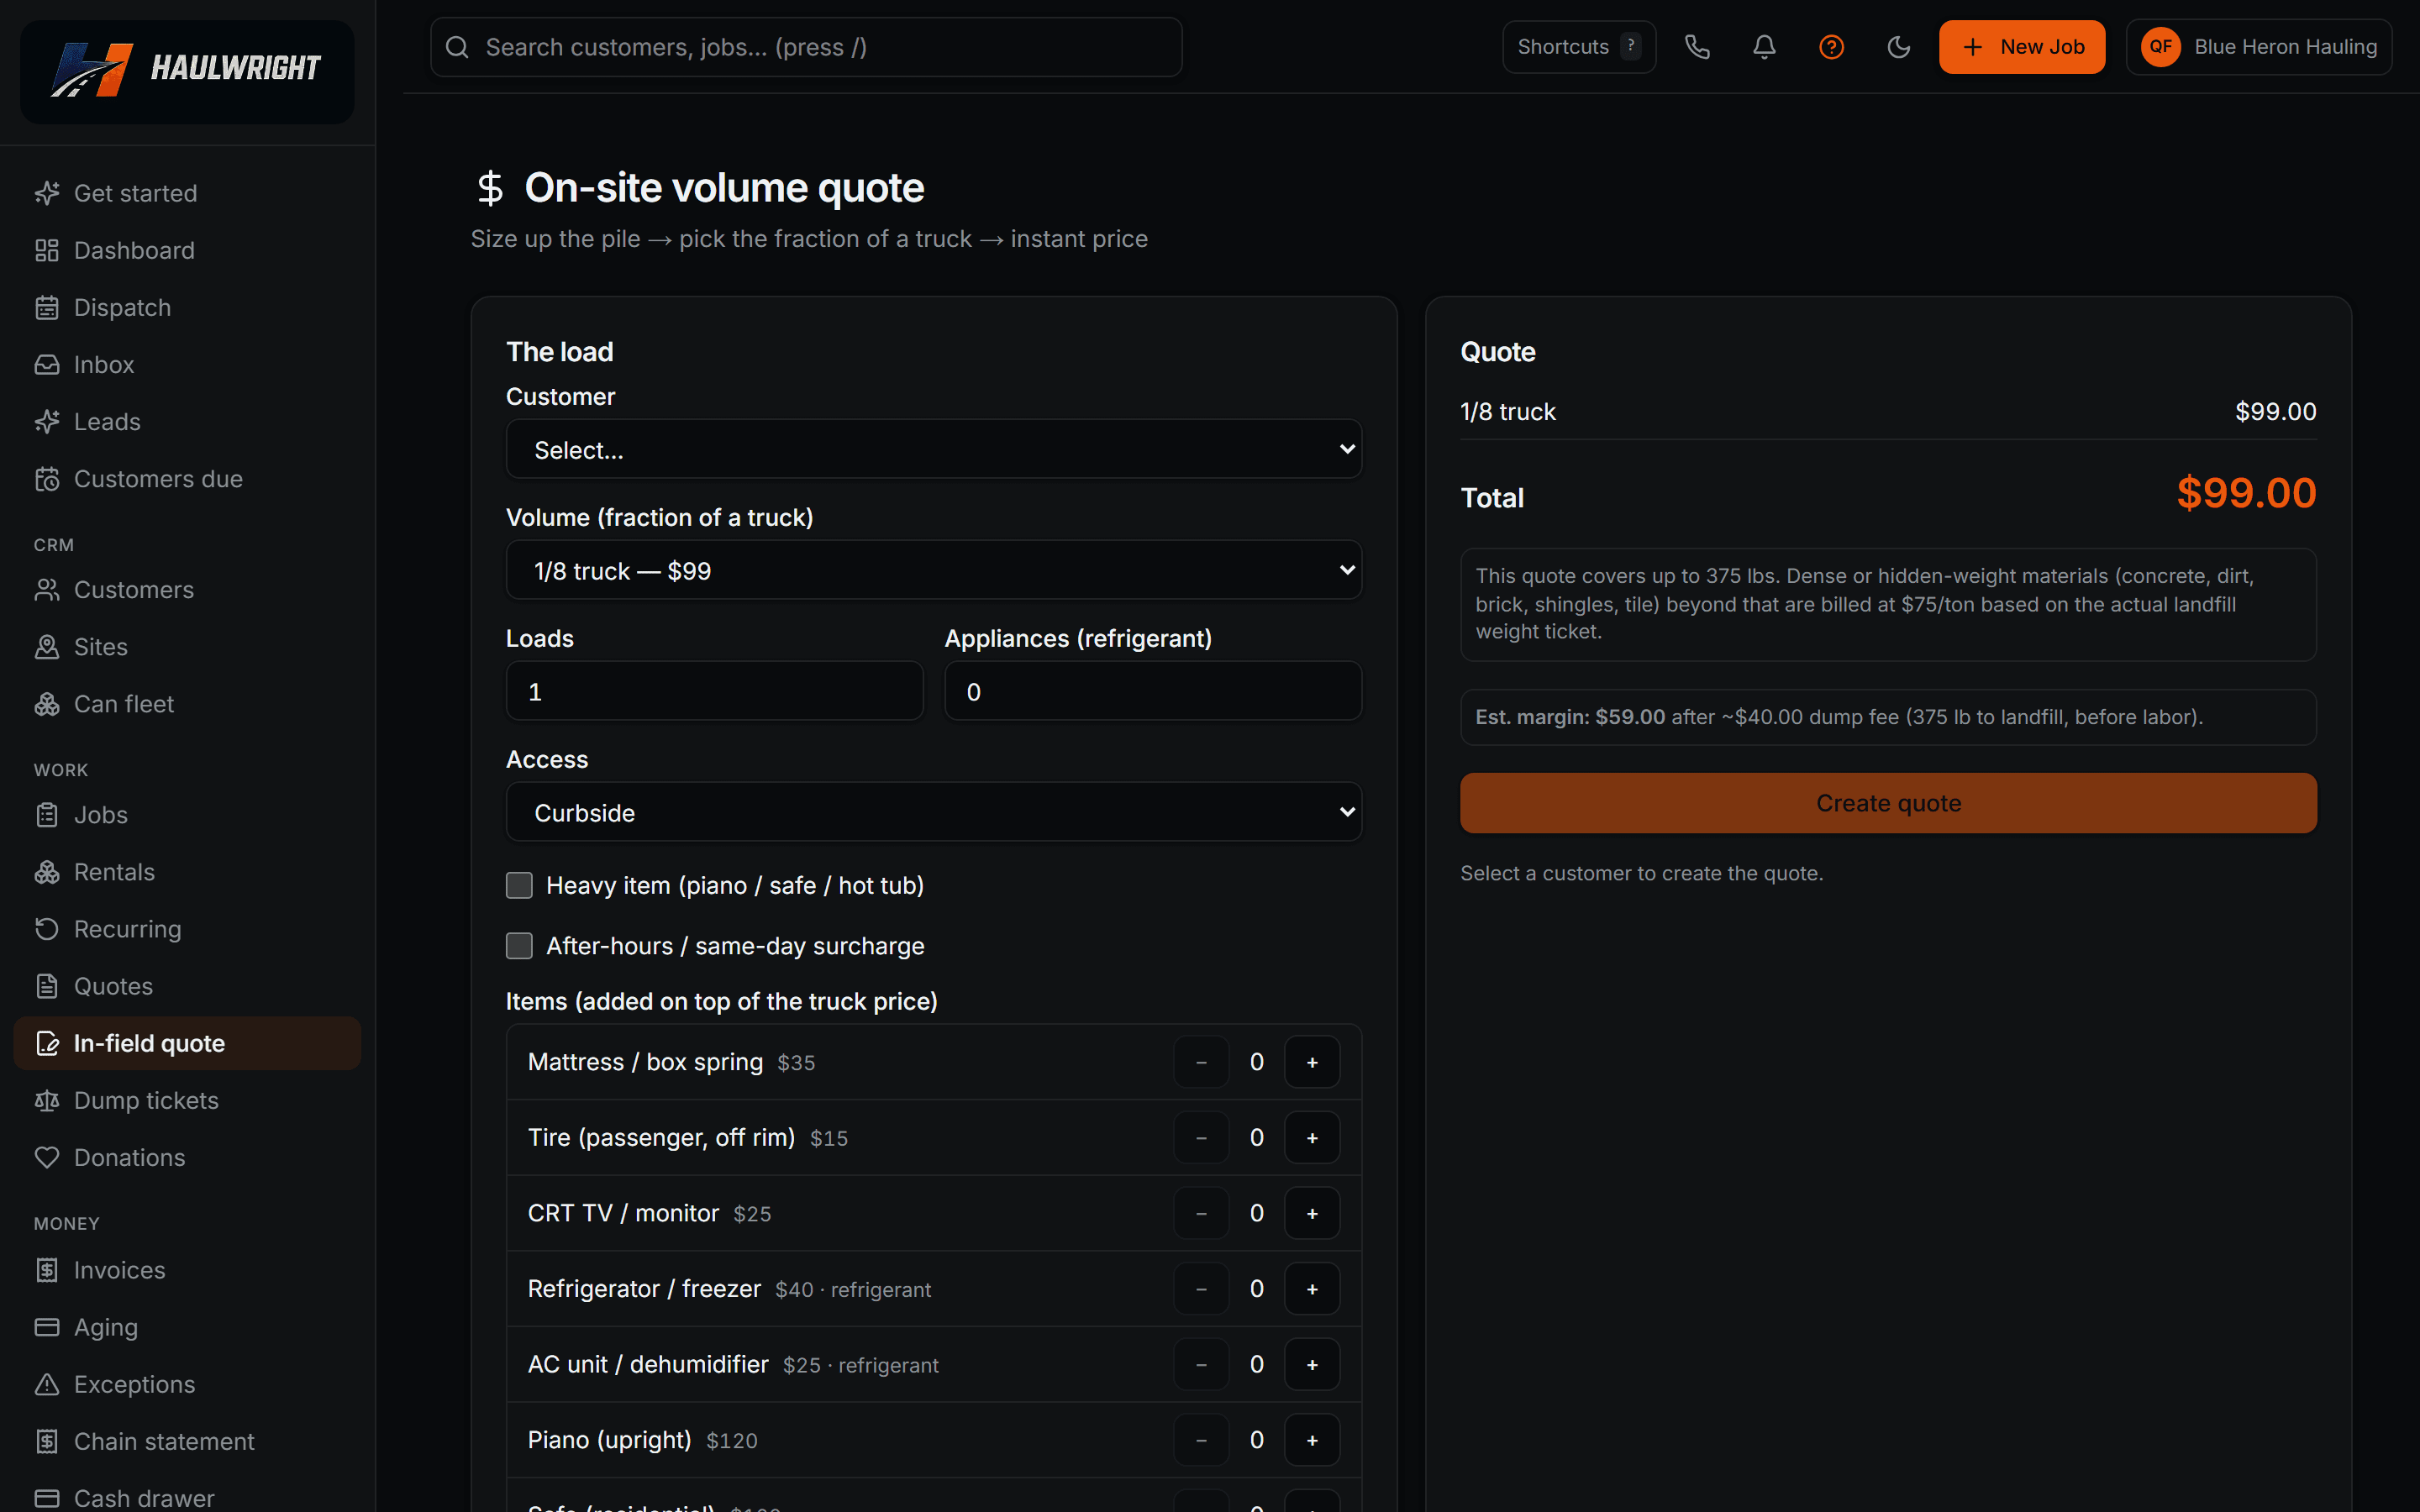Click the QF account avatar
2420x1512 pixels.
click(2160, 47)
